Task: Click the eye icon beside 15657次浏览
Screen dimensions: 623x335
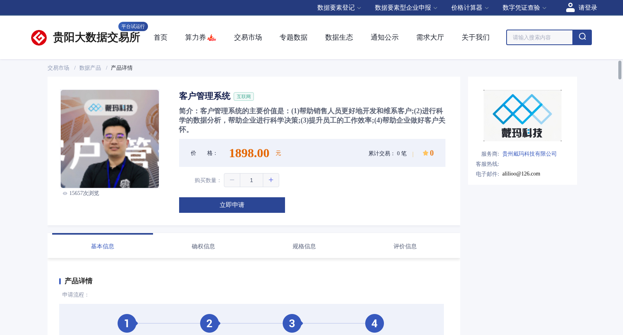Action: tap(65, 193)
